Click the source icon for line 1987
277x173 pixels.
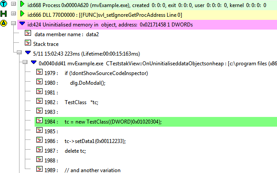39,150
